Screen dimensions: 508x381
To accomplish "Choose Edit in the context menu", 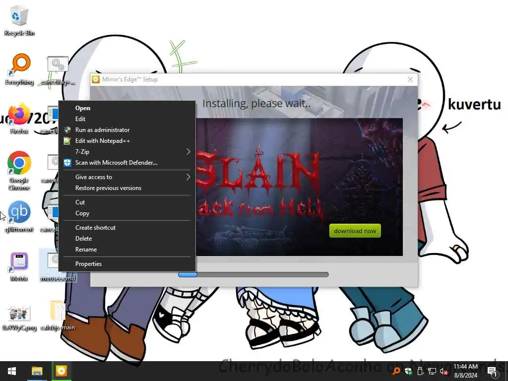I will coord(127,119).
